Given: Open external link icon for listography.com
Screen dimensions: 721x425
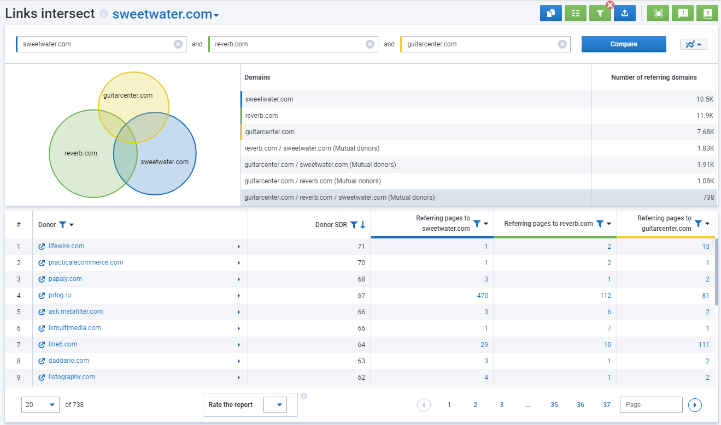Looking at the screenshot, I should [x=42, y=378].
